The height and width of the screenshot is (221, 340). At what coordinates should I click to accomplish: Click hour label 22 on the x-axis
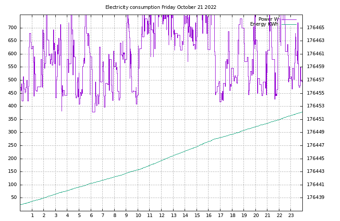click(279, 215)
